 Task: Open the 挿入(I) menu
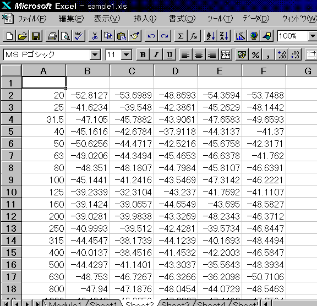click(x=145, y=19)
